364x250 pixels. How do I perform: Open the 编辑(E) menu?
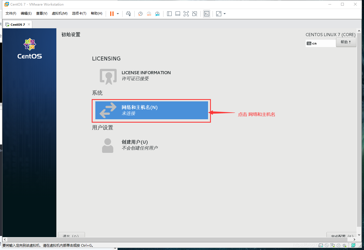coord(26,13)
